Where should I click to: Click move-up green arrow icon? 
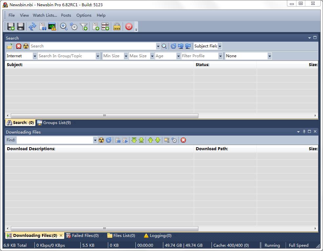[151, 140]
